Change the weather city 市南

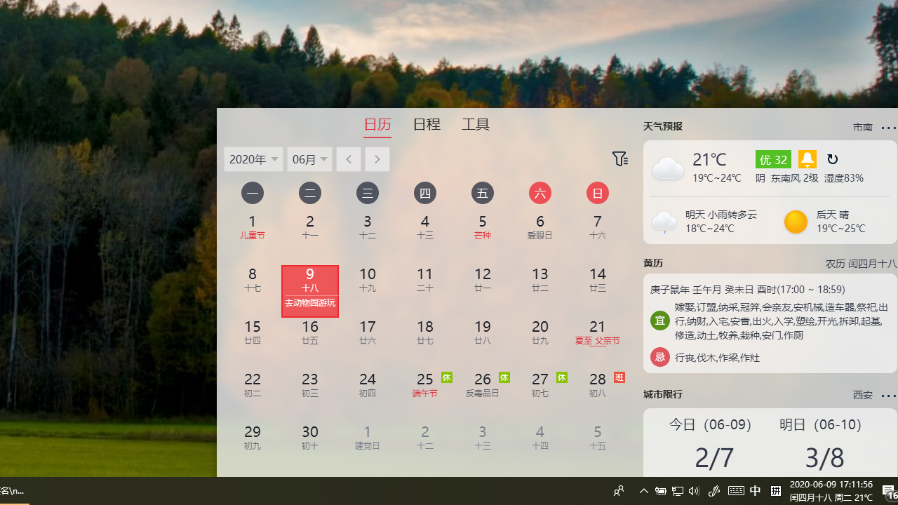862,128
